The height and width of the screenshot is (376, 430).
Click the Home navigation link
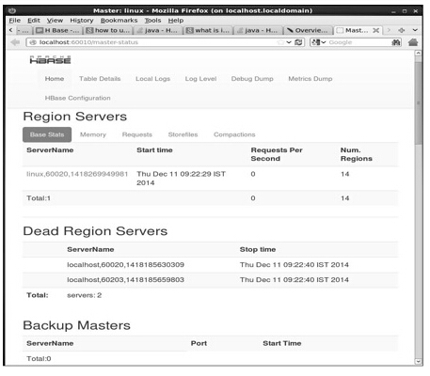tap(55, 79)
